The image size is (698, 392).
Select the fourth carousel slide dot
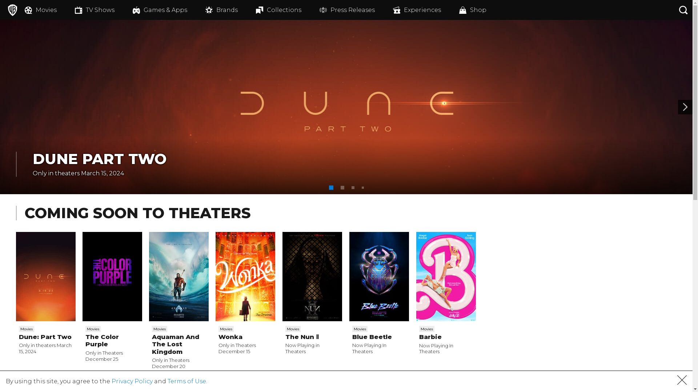click(x=363, y=188)
